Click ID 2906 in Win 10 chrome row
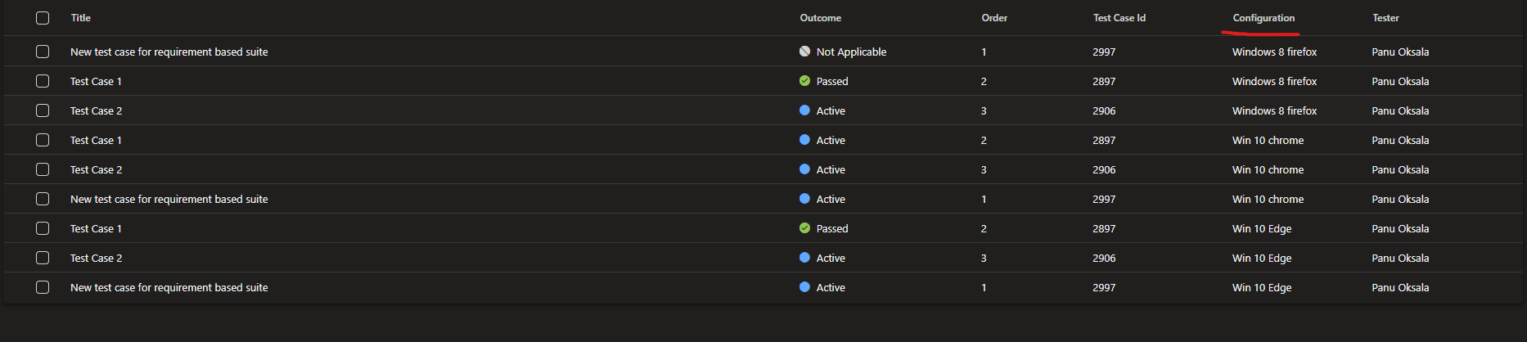Screen dimensions: 1527x342 click(x=1104, y=169)
